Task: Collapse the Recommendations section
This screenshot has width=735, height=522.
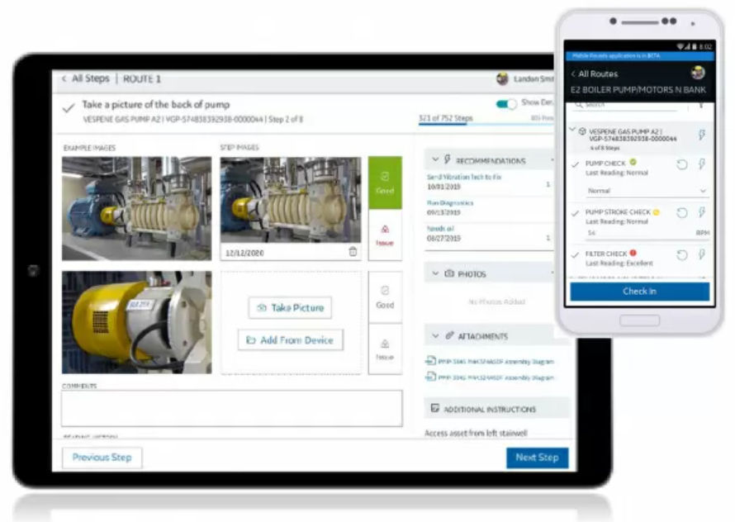Action: tap(434, 160)
